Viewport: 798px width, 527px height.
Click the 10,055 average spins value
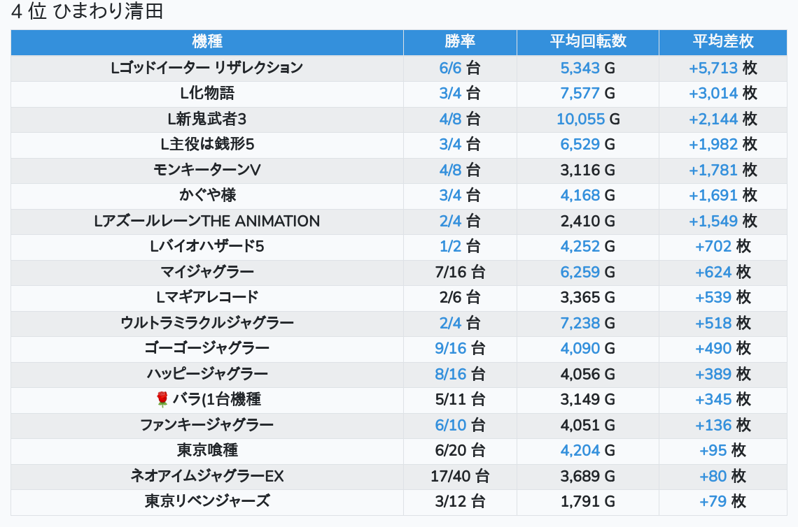click(580, 119)
